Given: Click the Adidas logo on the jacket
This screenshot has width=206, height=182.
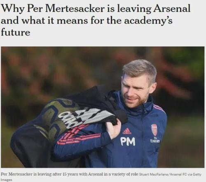Looking at the screenshot, I should click(x=127, y=131).
